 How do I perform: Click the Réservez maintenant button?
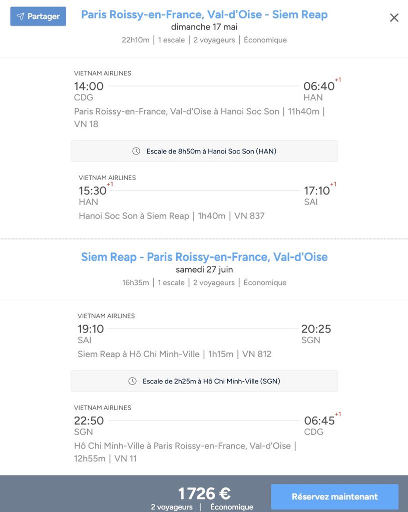pyautogui.click(x=334, y=496)
